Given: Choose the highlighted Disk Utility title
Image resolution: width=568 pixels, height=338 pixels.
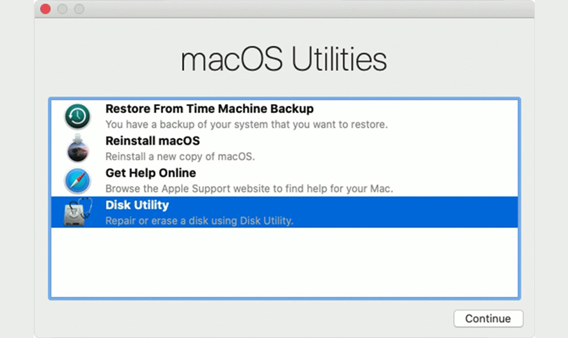Looking at the screenshot, I should click(x=137, y=205).
